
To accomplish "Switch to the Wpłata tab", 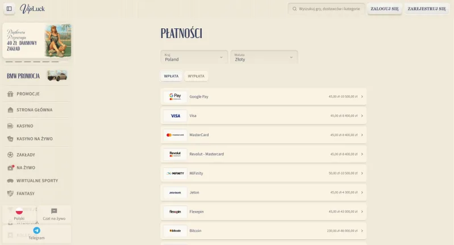I will pyautogui.click(x=171, y=76).
